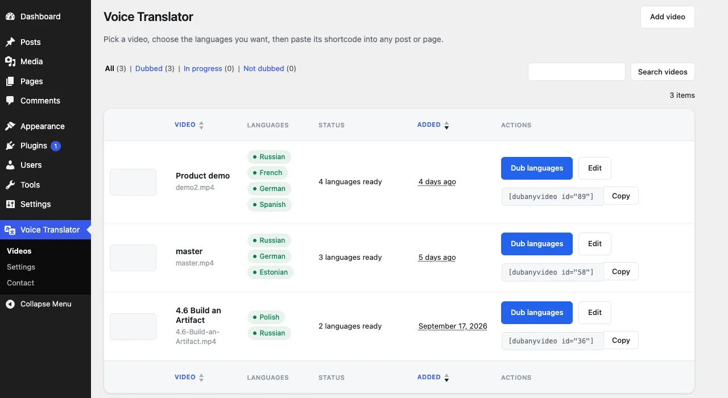Screen dimensions: 728x398
Task: Click the September 17, 2026 date
Action: [453, 326]
